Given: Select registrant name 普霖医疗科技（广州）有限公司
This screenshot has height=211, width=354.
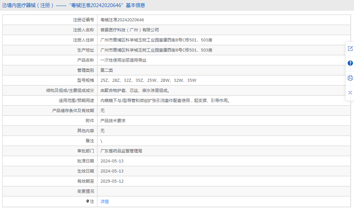Looking at the screenshot, I should pos(130,30).
